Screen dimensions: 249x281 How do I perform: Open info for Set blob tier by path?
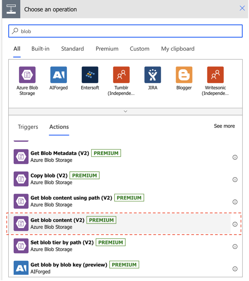tap(235, 246)
